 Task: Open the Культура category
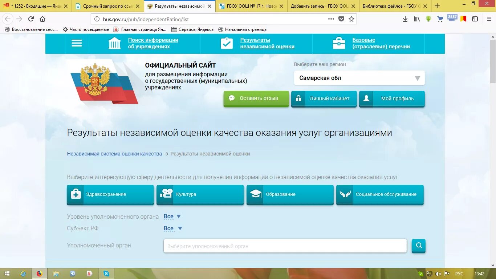(200, 194)
